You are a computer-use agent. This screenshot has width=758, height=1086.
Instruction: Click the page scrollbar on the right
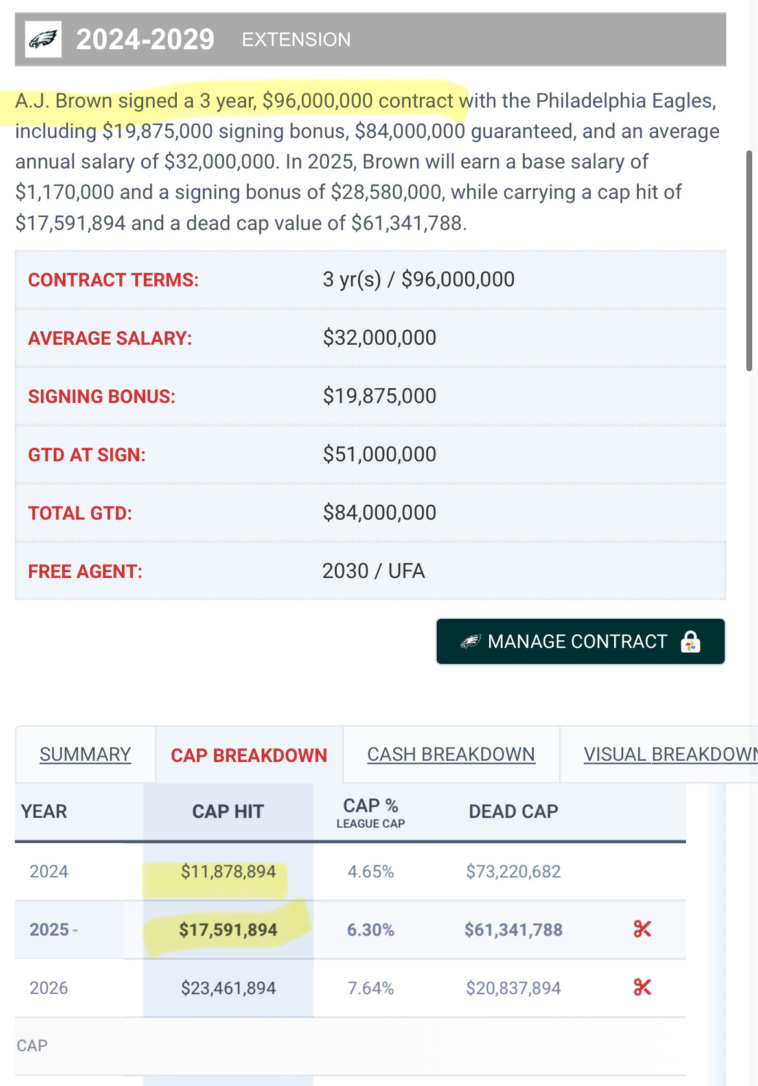749,259
